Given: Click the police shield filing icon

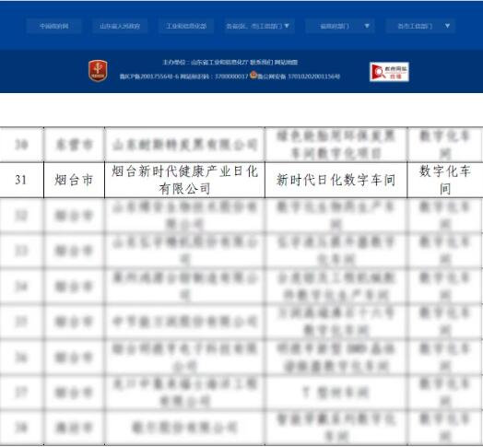Looking at the screenshot, I should (x=253, y=75).
